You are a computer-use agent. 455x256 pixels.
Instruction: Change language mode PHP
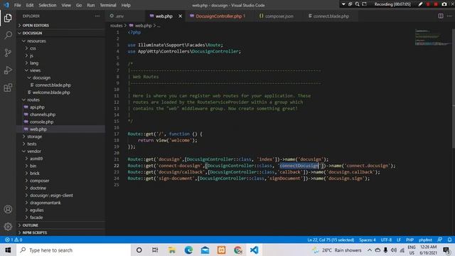point(409,240)
